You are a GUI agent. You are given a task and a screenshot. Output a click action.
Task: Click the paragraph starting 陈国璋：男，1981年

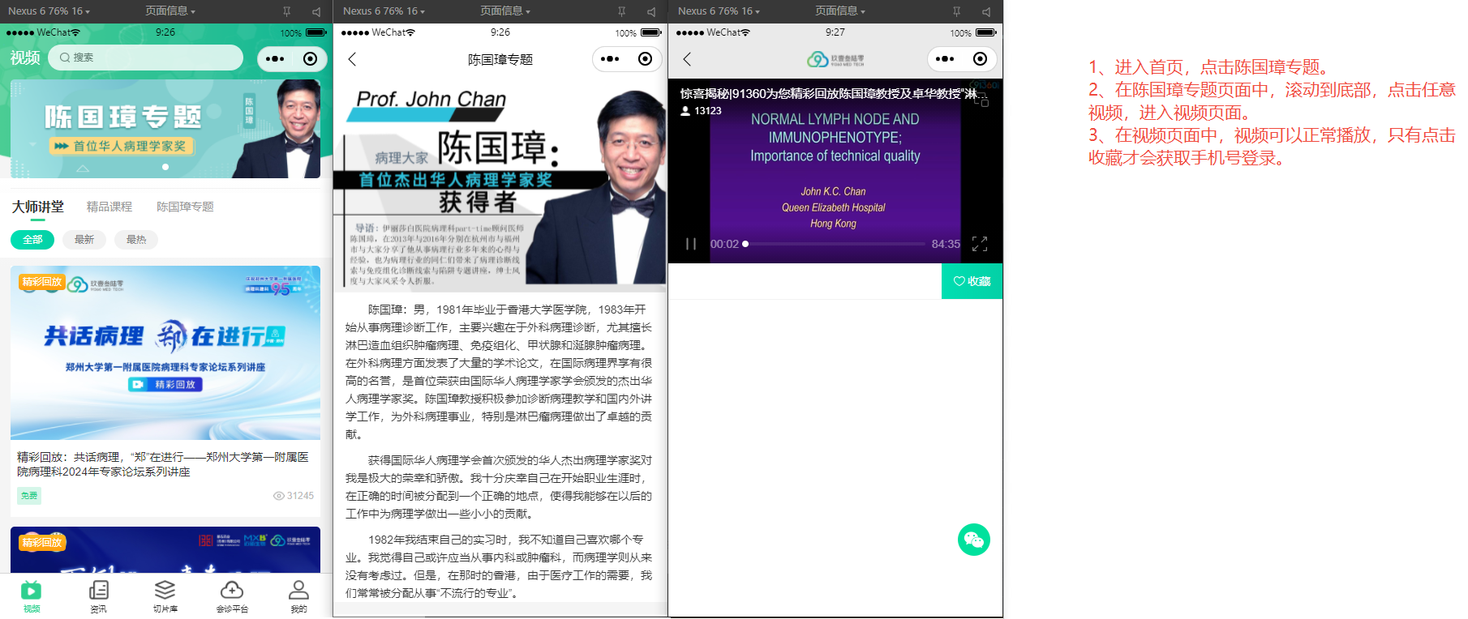499,372
